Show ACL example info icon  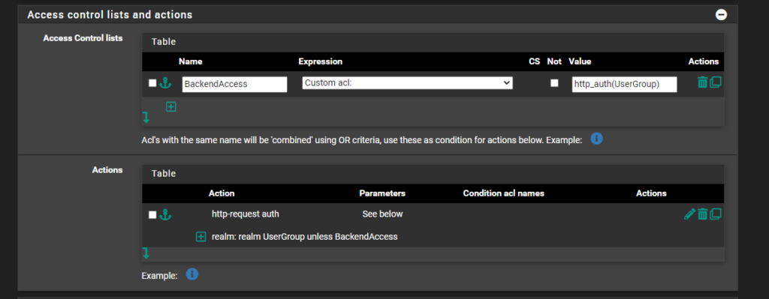pos(596,139)
